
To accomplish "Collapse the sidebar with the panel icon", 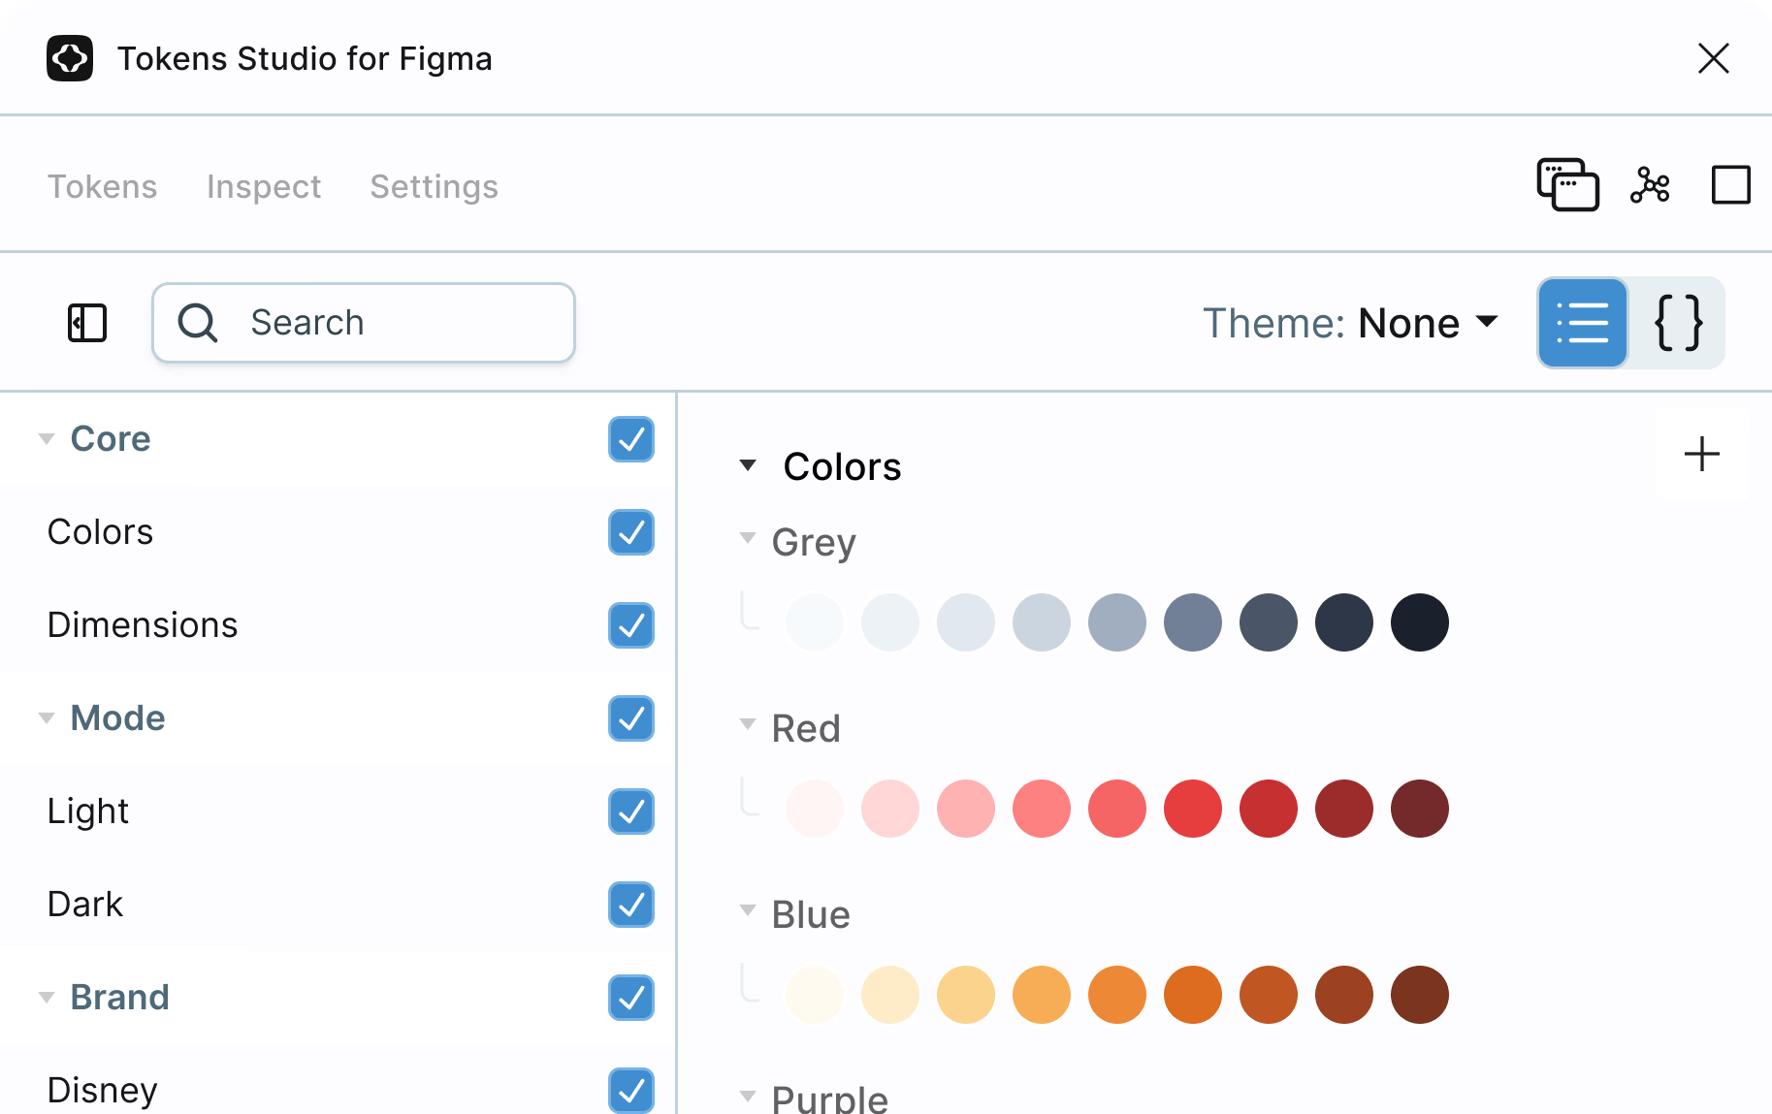I will pyautogui.click(x=87, y=323).
